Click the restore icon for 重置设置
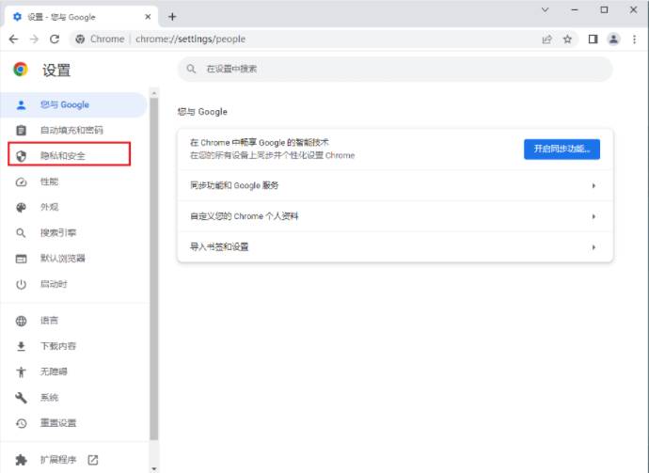Viewport: 649px width, 473px height. (x=21, y=423)
